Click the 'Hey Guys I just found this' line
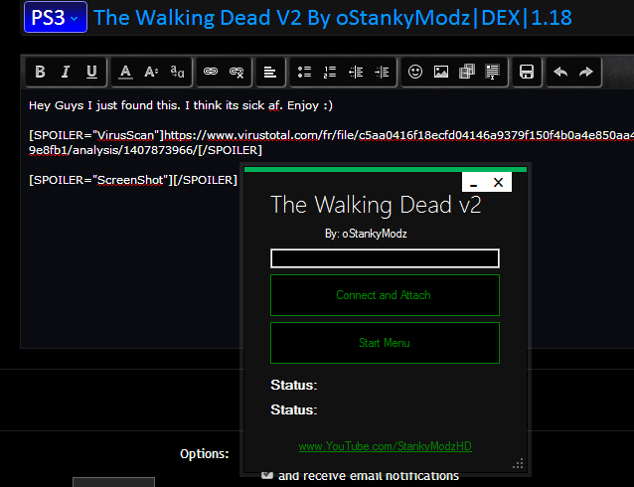The width and height of the screenshot is (634, 487). 180,105
